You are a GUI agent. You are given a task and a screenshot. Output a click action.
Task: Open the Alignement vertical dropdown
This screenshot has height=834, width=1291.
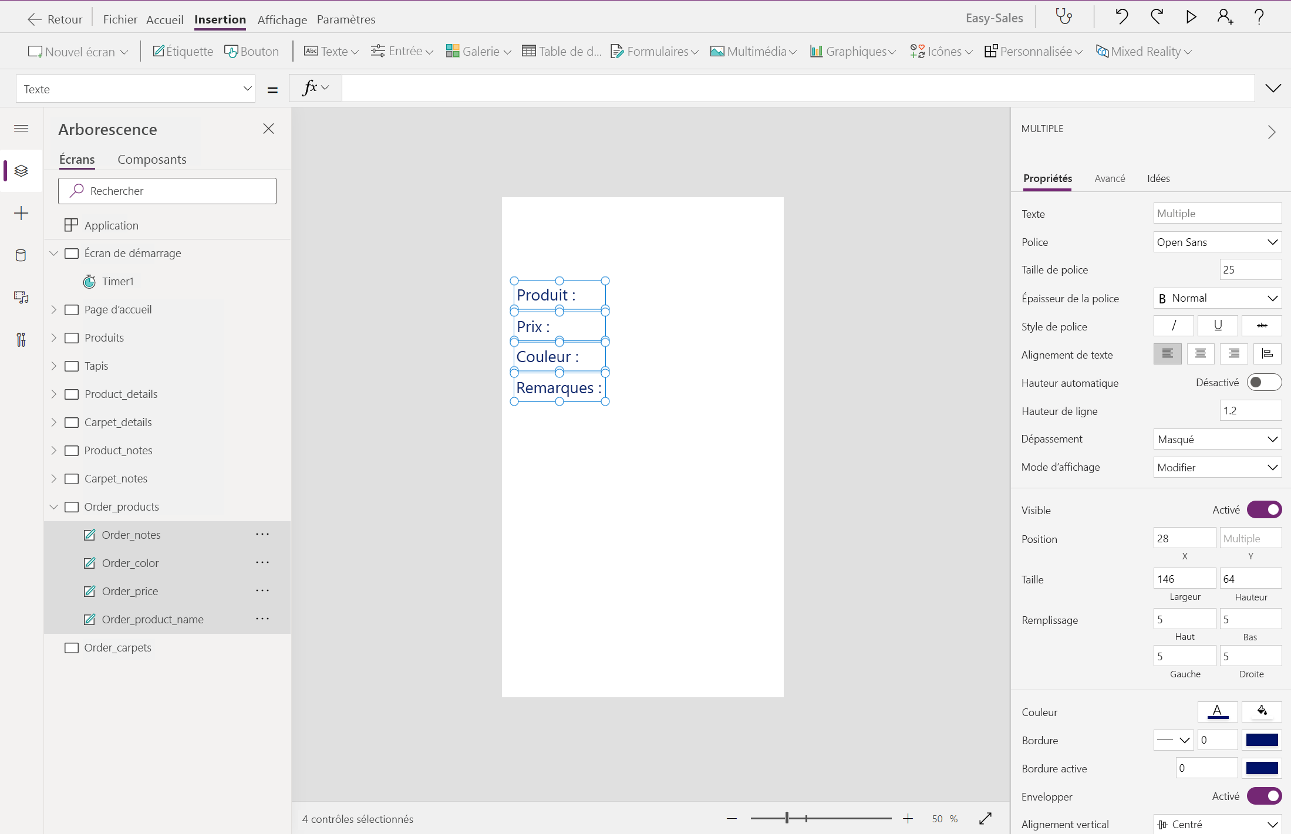[x=1217, y=824]
